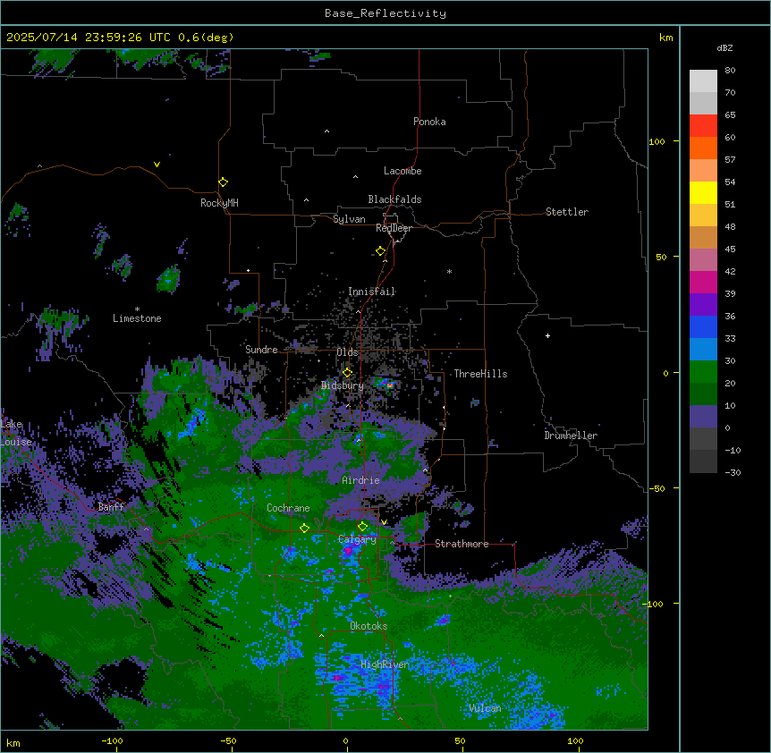Click the Innisfail city label
Image resolution: width=771 pixels, height=753 pixels.
coord(371,292)
